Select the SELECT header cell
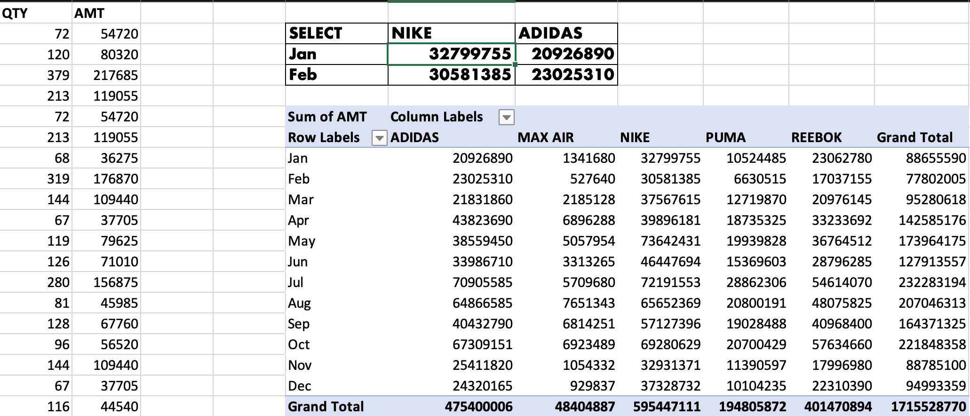Viewport: 970px width, 416px height. point(337,33)
